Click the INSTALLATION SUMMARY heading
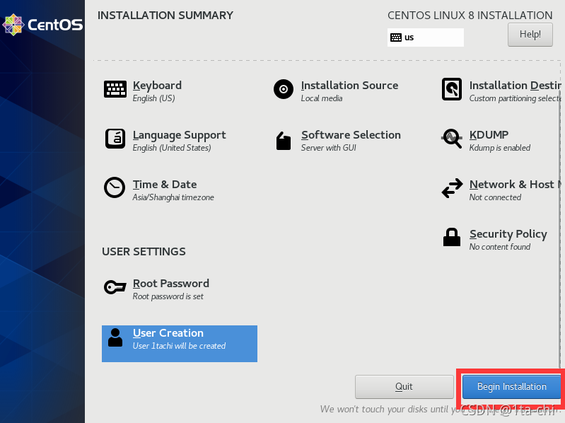Image resolution: width=565 pixels, height=423 pixels. (x=165, y=16)
